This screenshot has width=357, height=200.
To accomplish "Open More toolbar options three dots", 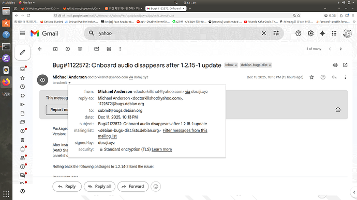I will [x=120, y=49].
